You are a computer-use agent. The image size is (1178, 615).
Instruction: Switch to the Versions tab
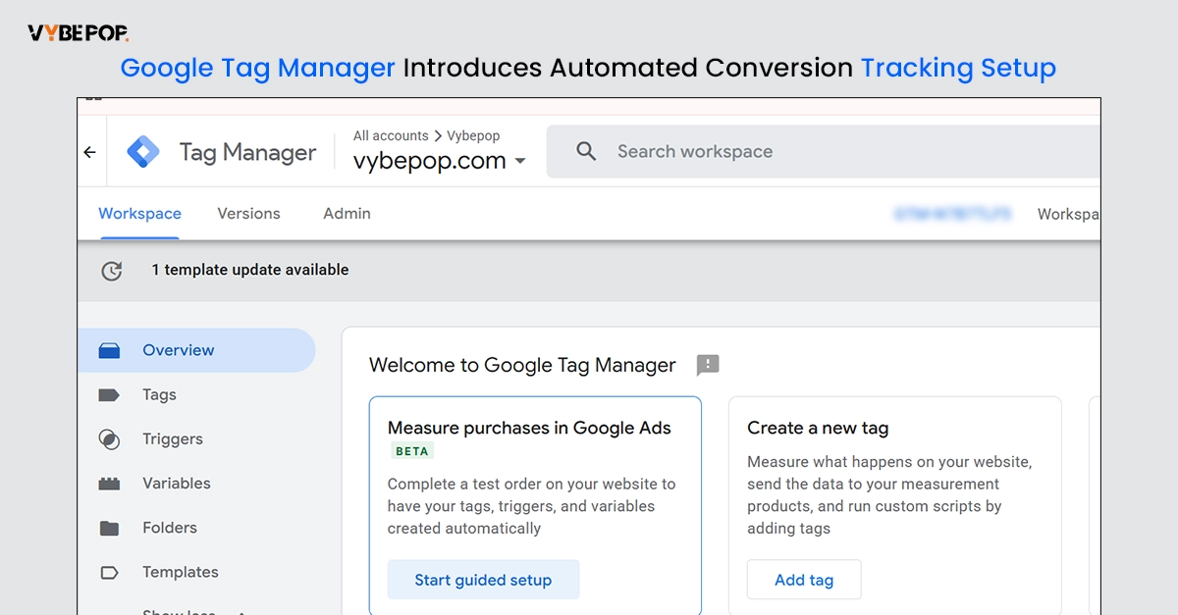[x=248, y=214]
